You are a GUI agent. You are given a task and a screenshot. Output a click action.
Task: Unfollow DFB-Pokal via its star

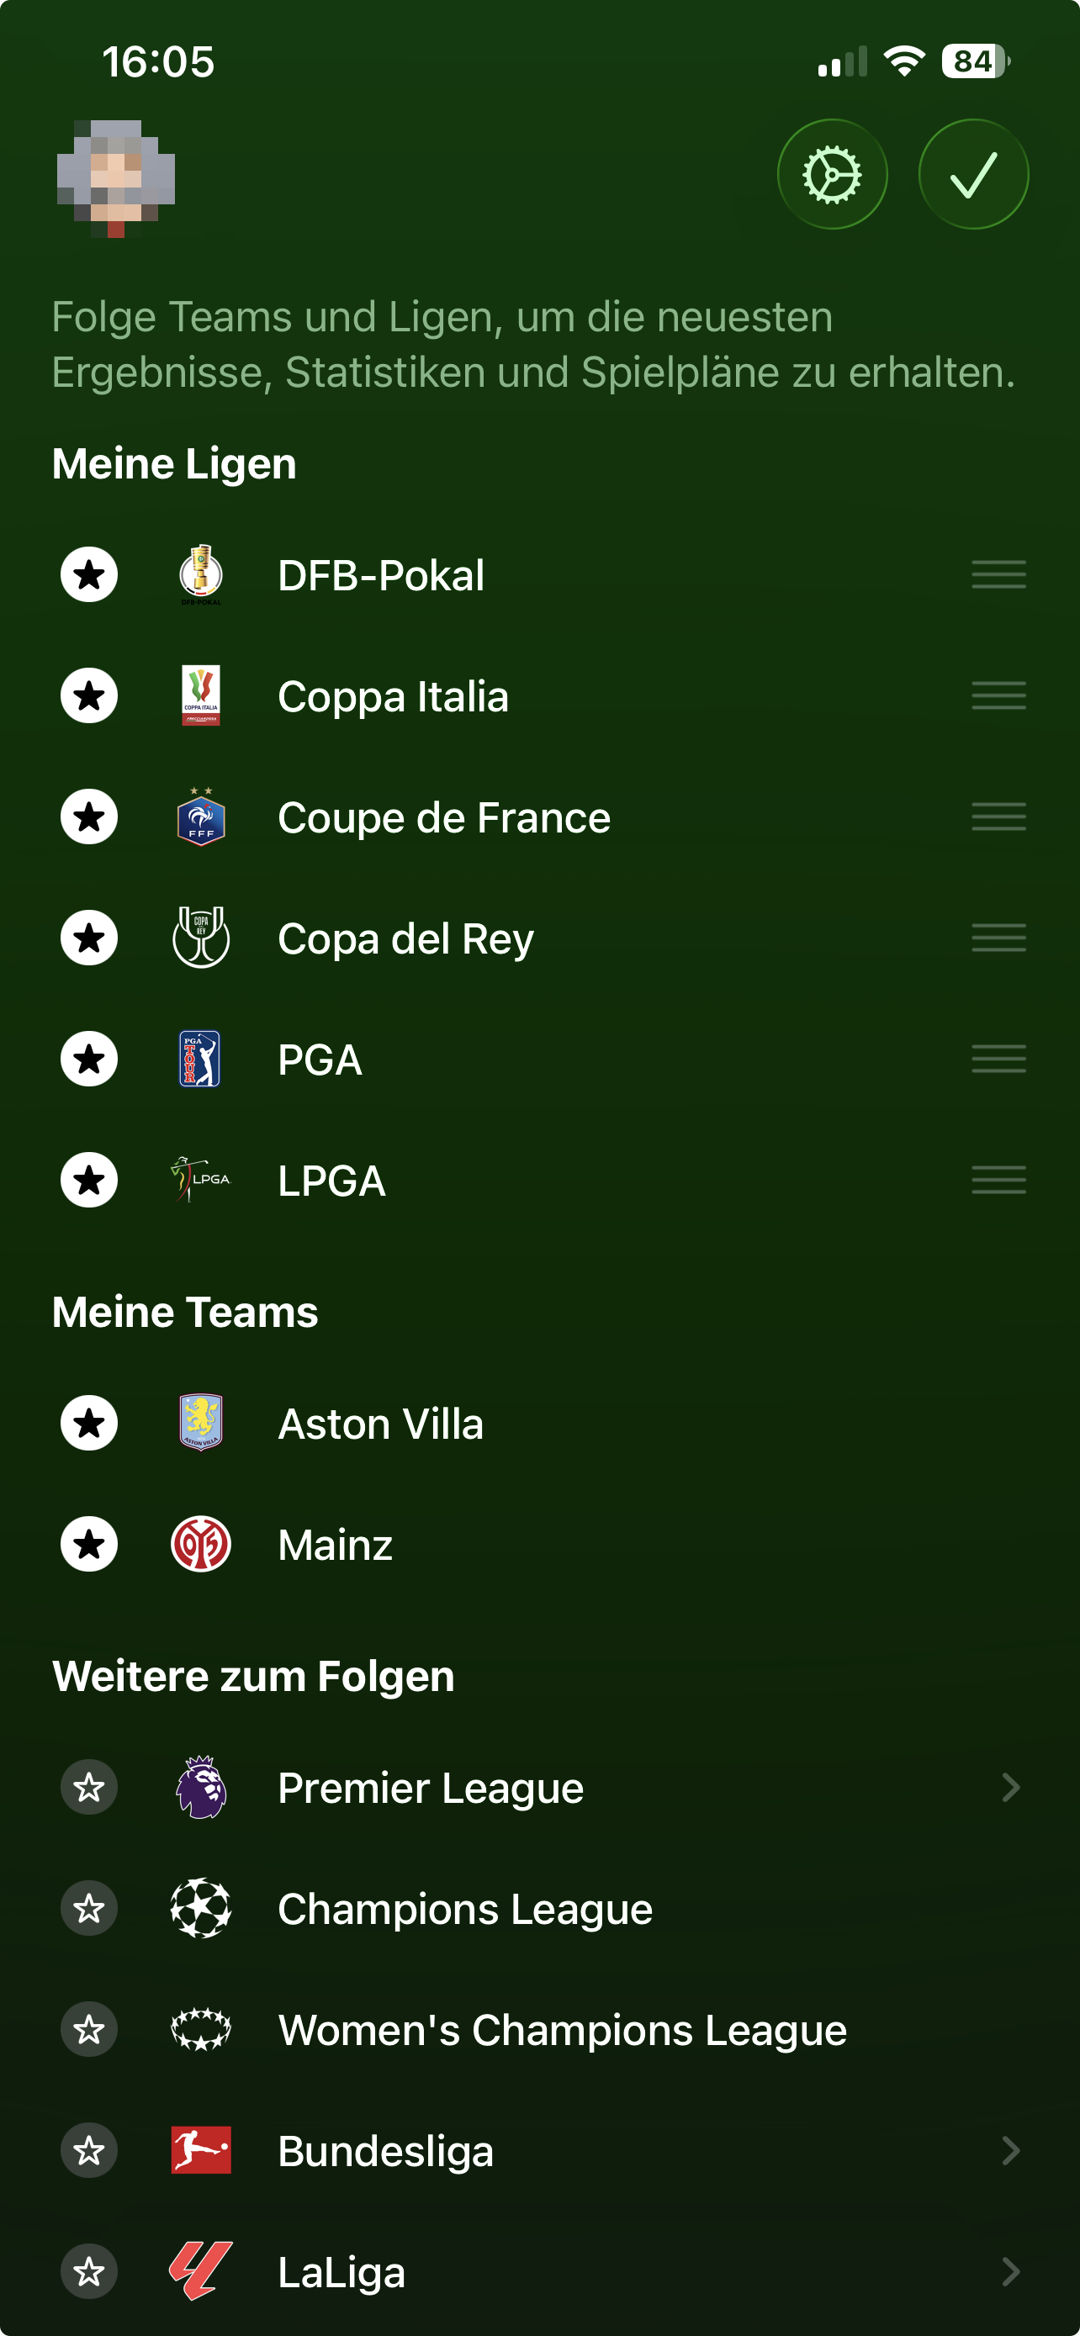(89, 575)
